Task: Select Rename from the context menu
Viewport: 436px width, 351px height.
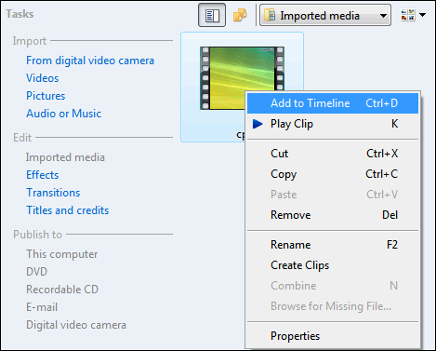Action: coord(333,245)
